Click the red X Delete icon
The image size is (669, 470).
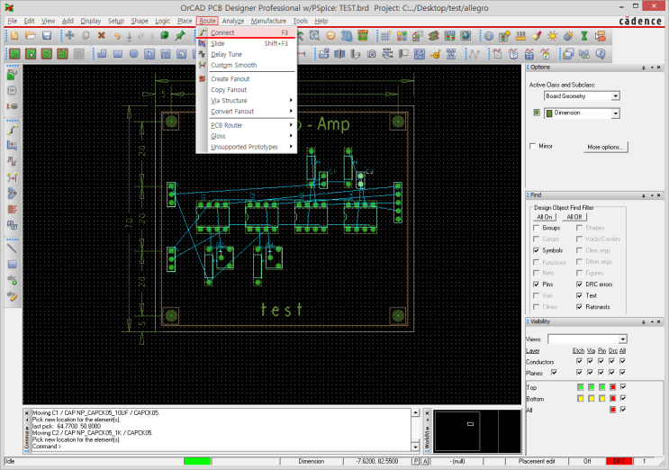click(101, 35)
